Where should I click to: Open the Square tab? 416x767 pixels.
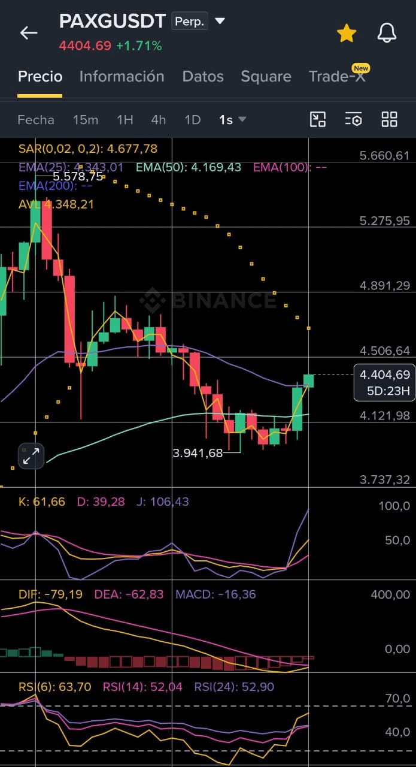[266, 76]
